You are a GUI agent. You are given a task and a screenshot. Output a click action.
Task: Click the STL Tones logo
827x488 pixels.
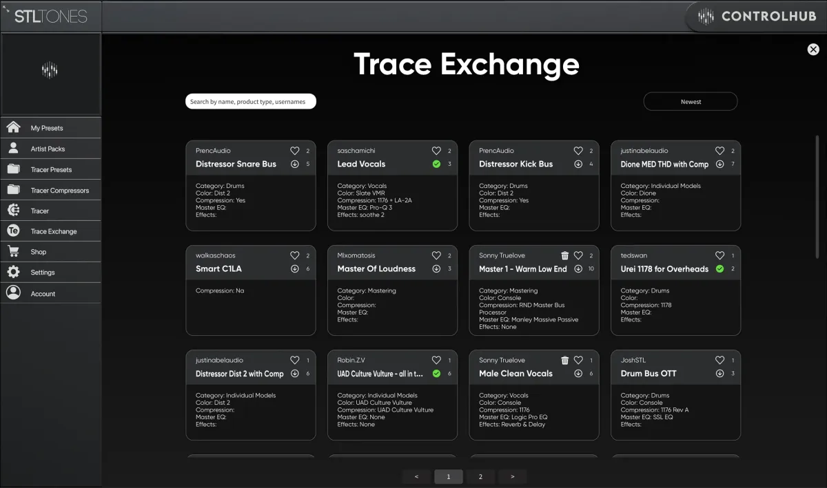click(51, 17)
